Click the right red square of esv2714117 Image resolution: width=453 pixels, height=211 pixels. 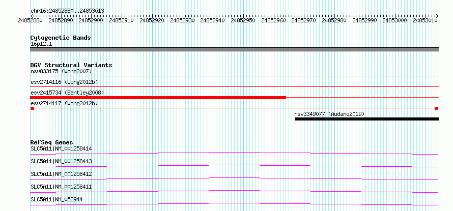point(437,108)
